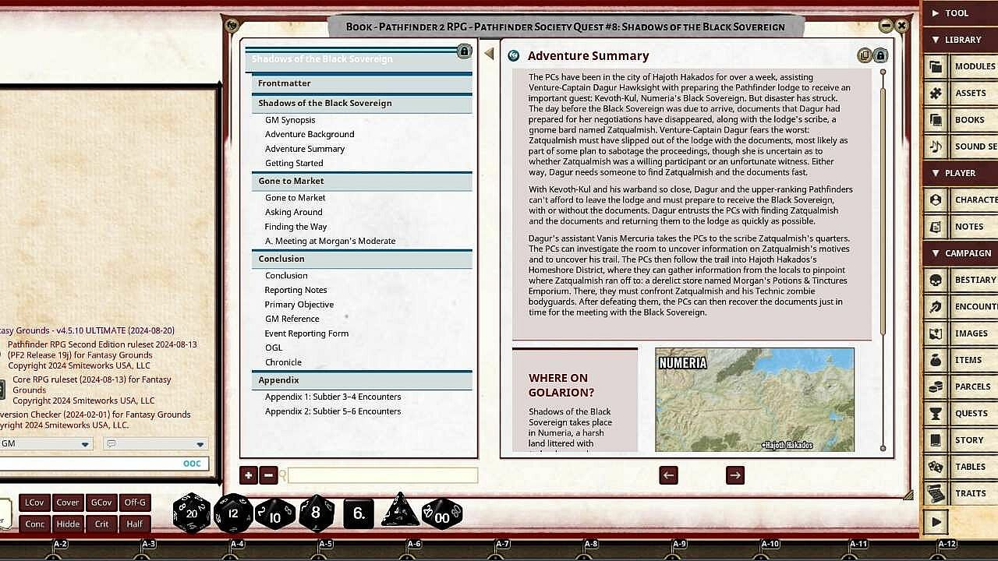
Task: Open the Bestiary campaign list
Action: (961, 280)
